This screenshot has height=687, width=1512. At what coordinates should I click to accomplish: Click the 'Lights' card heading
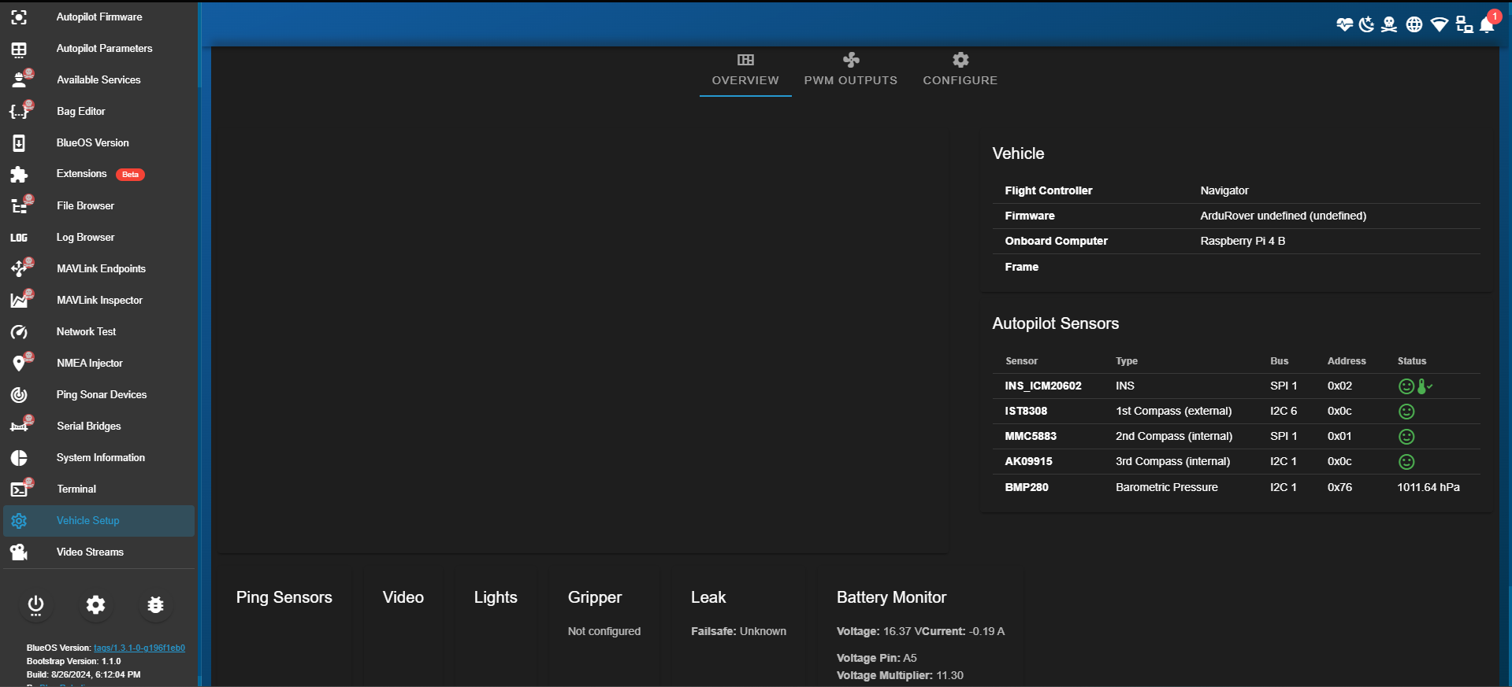point(496,597)
